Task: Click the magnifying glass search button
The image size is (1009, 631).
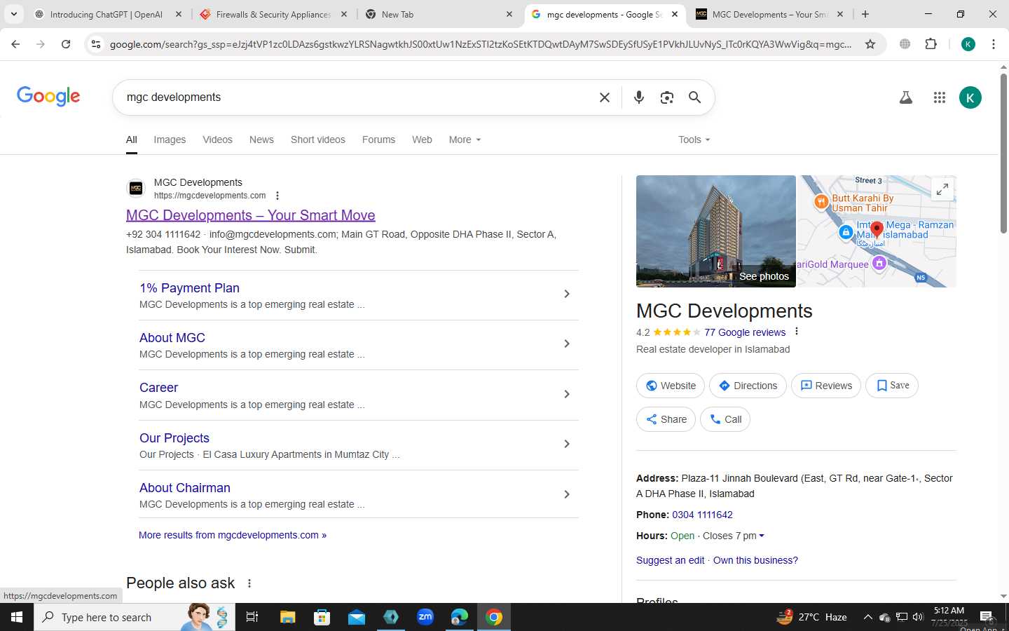Action: click(x=694, y=97)
